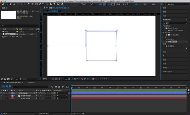Select the Rectangle shape tool
190x115 pixels.
tap(37, 4)
